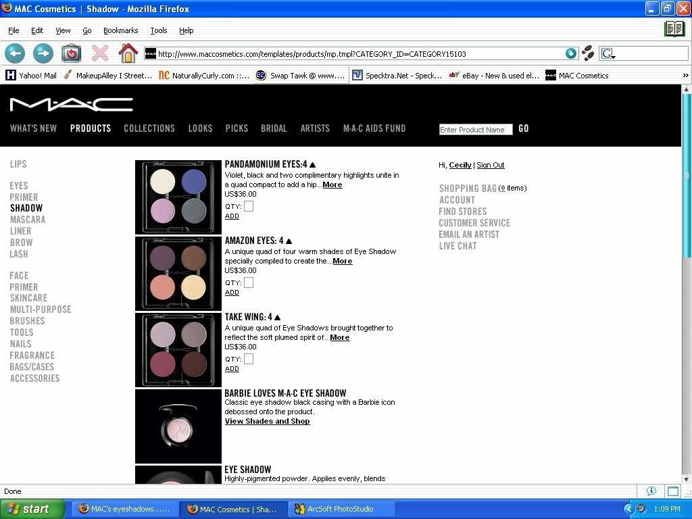Viewport: 692px width, 519px height.
Task: Reload the page with the refresh icon
Action: (x=71, y=53)
